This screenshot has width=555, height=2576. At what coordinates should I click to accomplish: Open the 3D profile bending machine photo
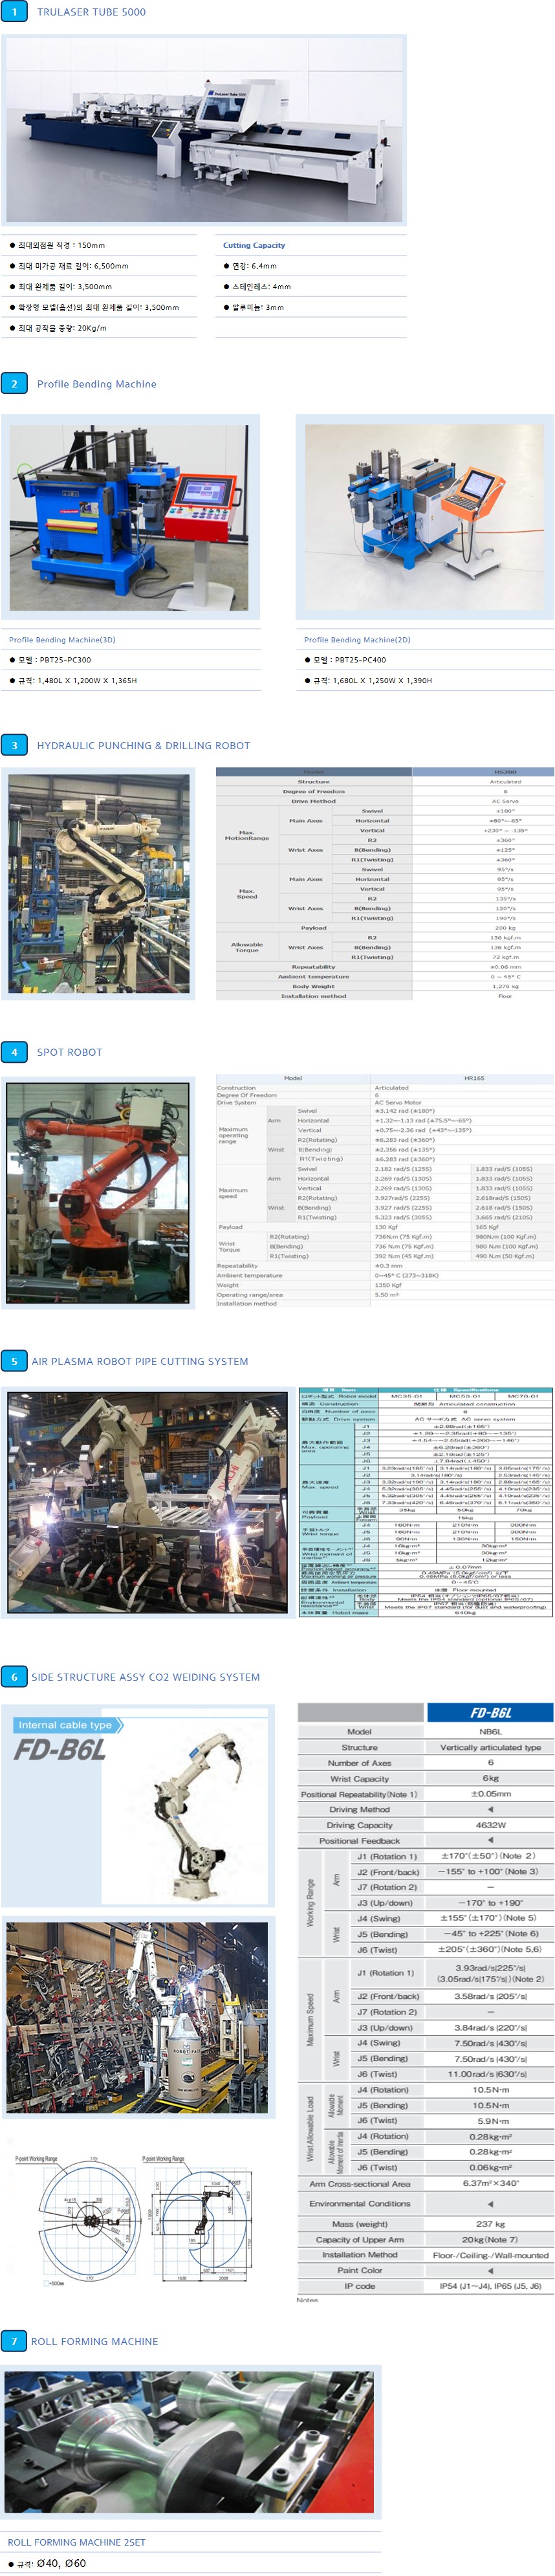coord(130,518)
